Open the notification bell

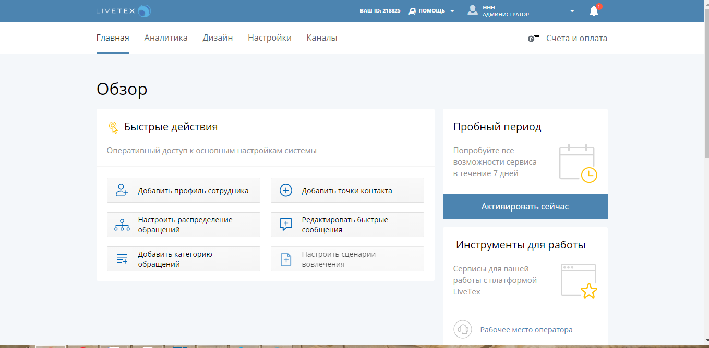click(x=593, y=10)
